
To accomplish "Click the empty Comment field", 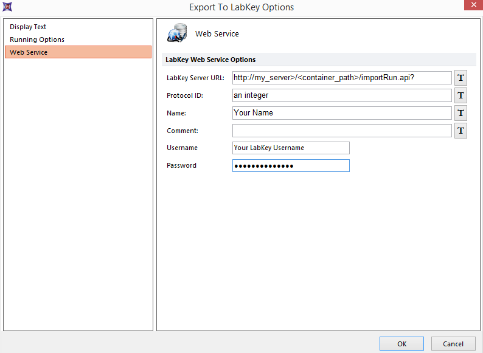I will click(341, 131).
